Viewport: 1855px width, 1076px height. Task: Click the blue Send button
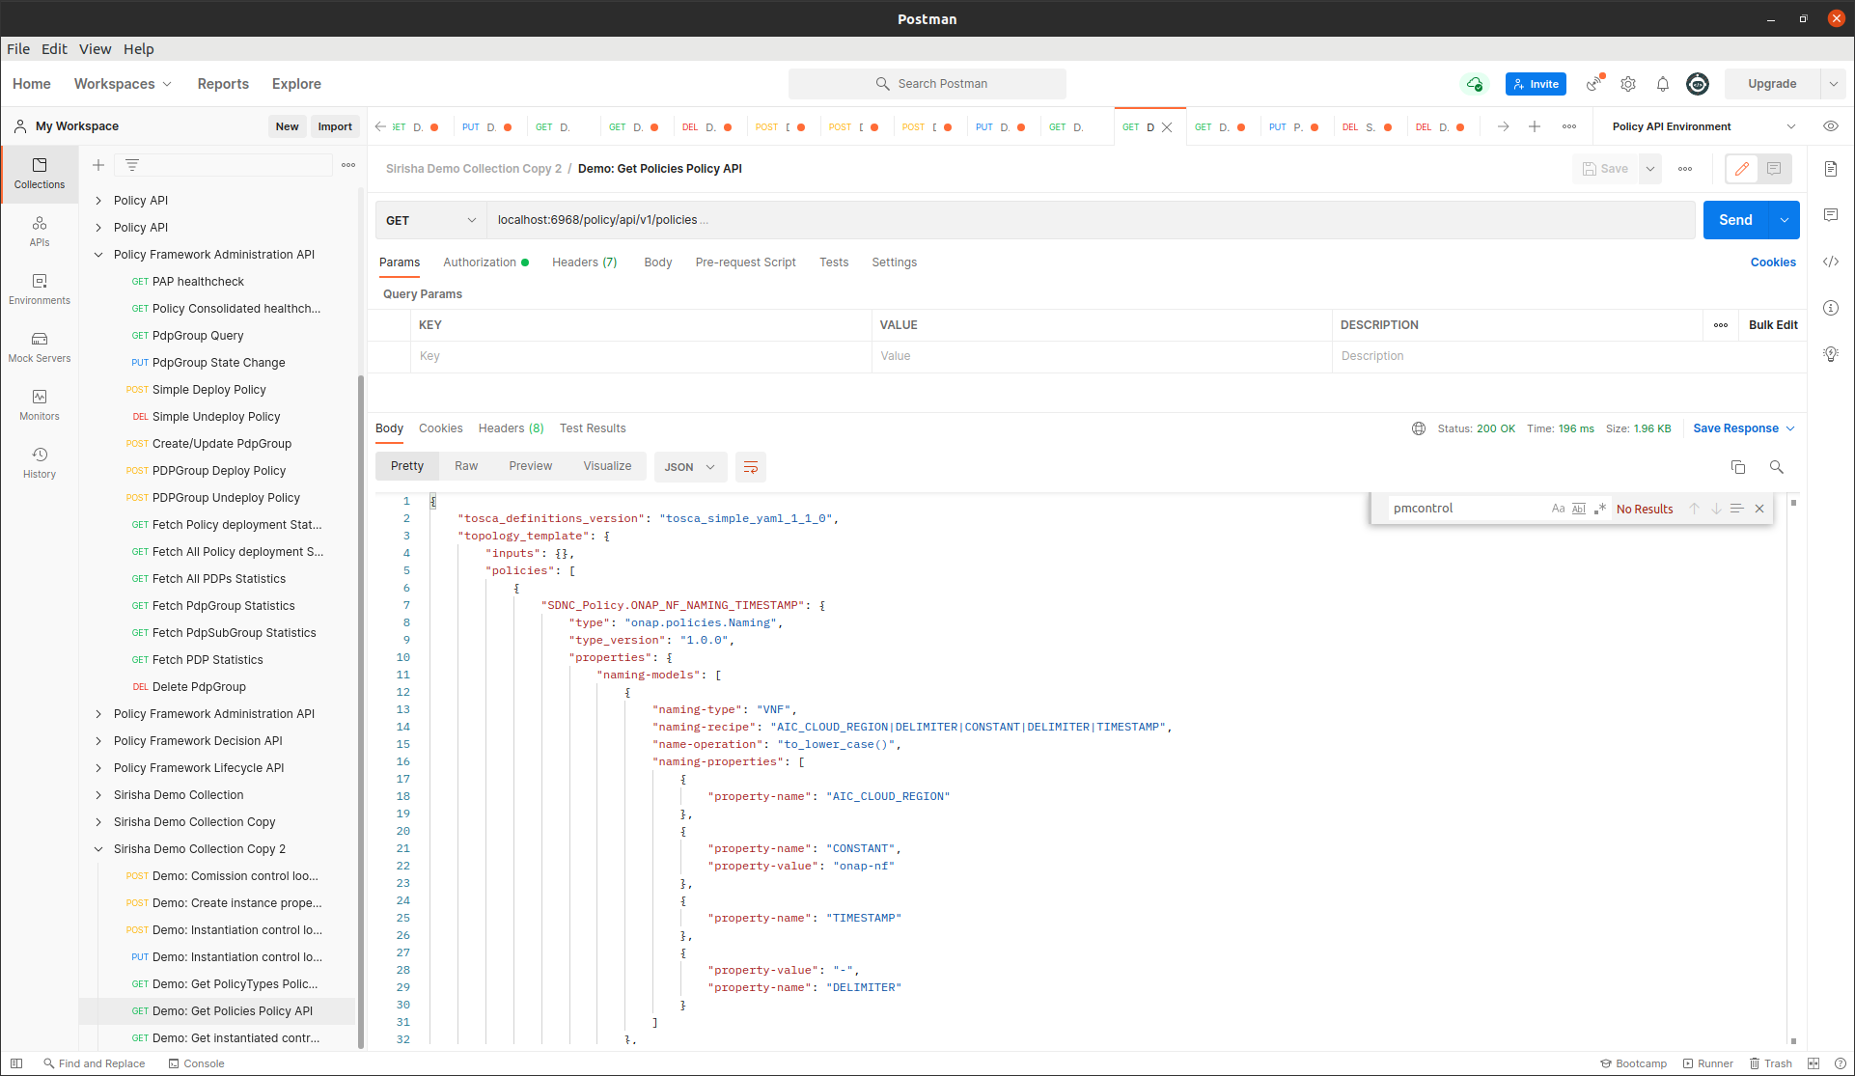1735,220
